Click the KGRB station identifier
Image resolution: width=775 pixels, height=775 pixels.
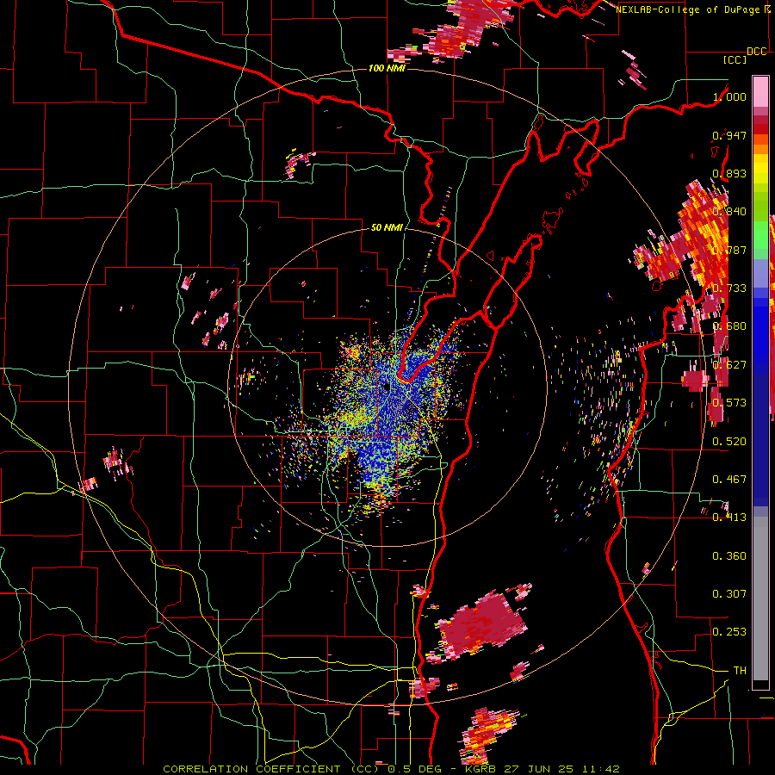click(480, 769)
